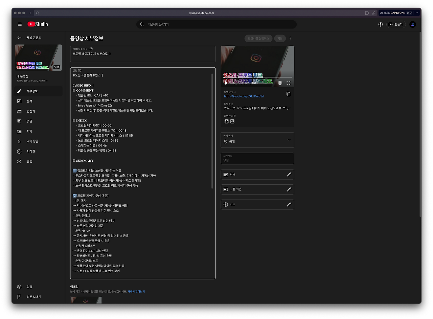
Task: Open the 자막 subtitles sidebar tab
Action: (x=39, y=131)
